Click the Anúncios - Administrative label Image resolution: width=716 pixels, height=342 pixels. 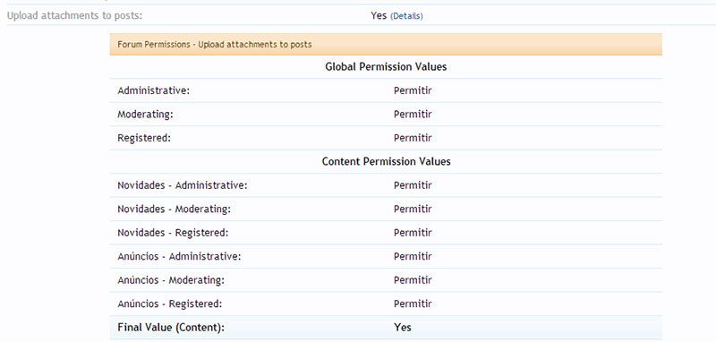point(179,257)
